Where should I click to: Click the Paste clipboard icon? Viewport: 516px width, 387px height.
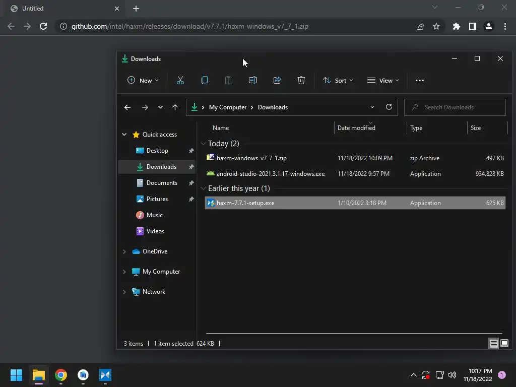tap(228, 80)
